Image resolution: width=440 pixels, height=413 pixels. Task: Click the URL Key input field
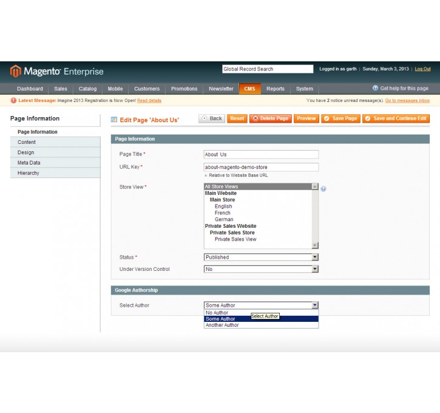261,167
